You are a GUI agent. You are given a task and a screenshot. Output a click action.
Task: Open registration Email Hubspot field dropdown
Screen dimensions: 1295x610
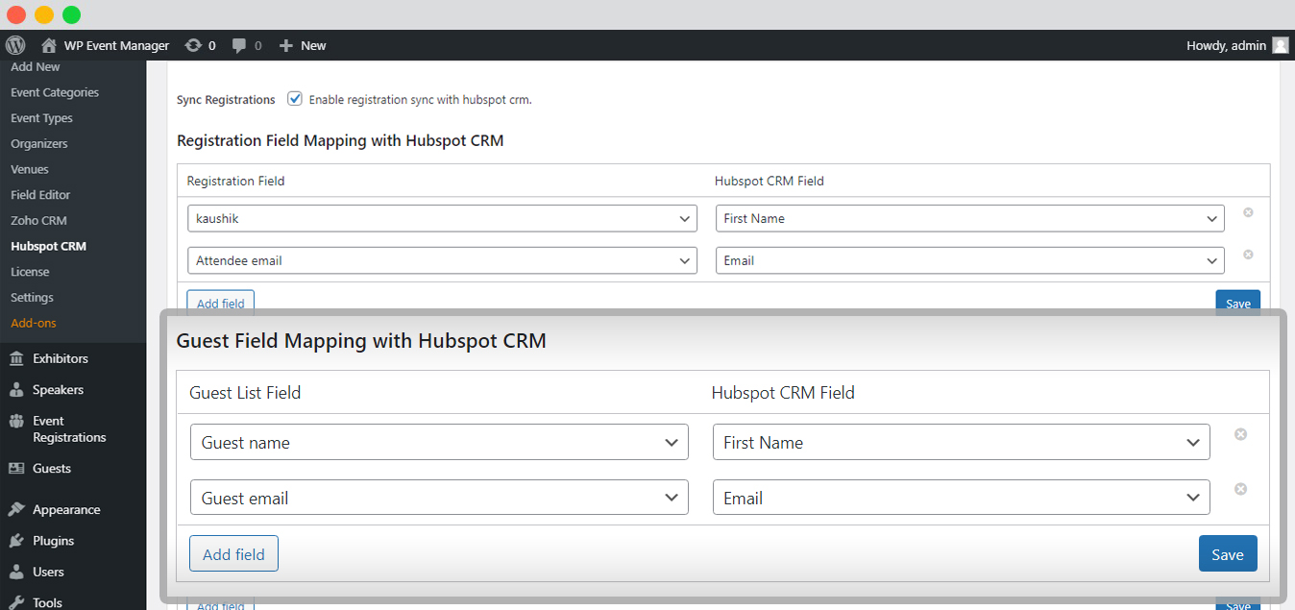[x=970, y=260]
